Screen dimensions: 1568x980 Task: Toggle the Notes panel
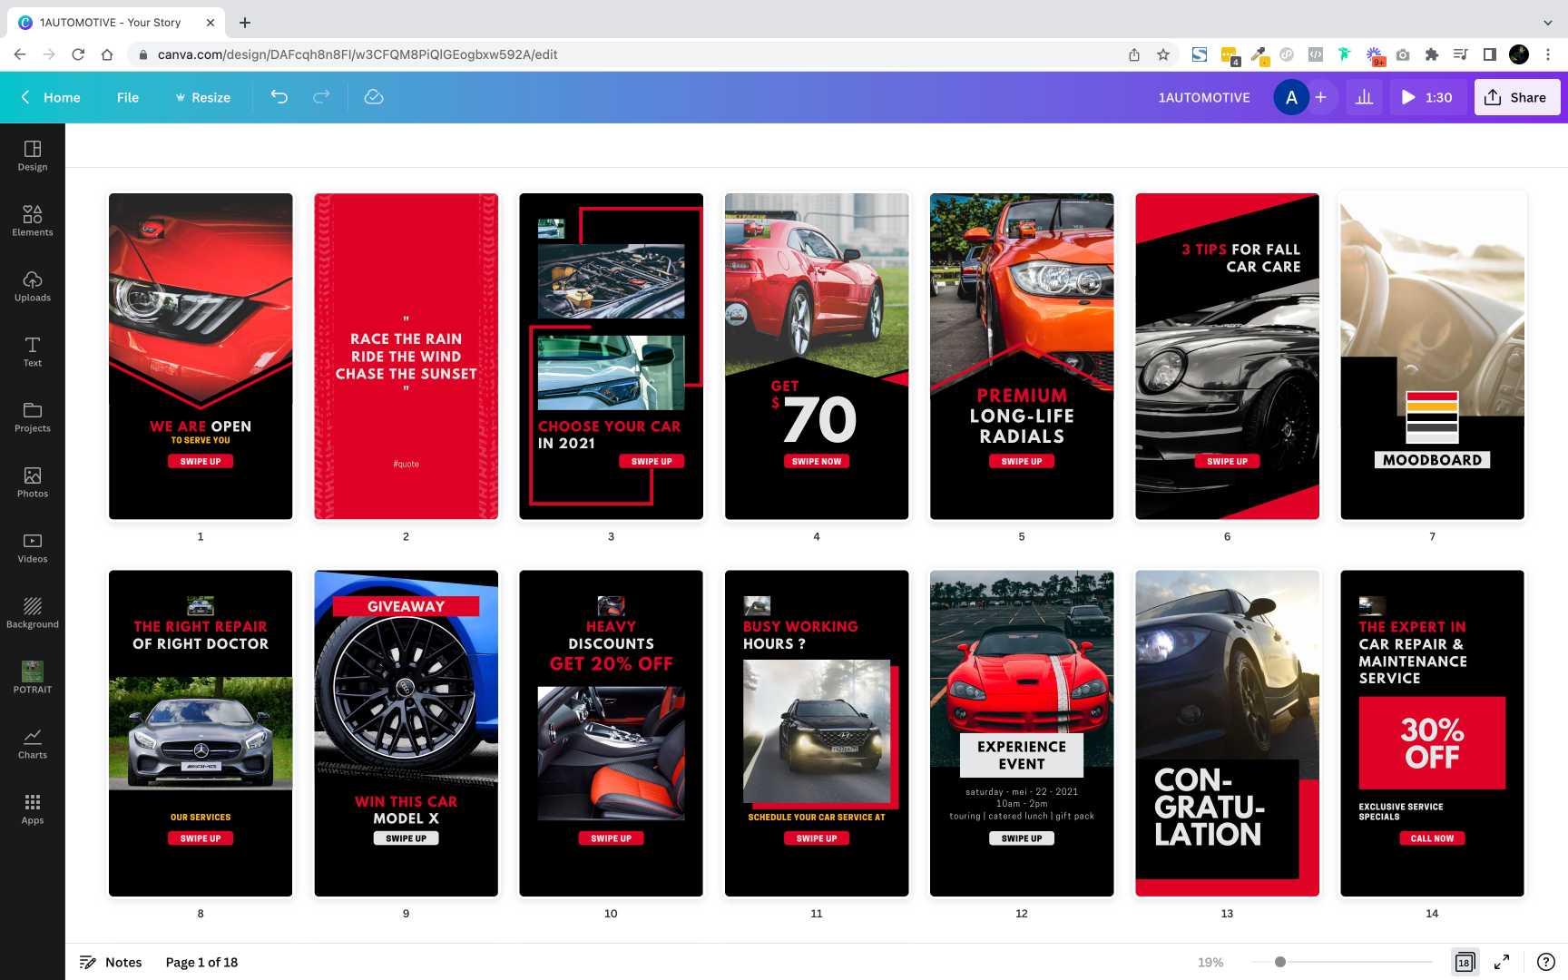(111, 962)
